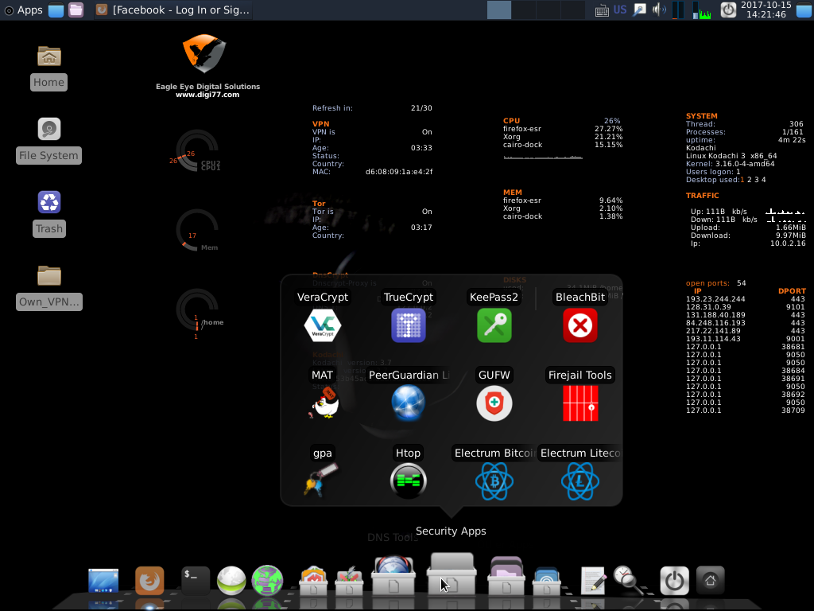Image resolution: width=814 pixels, height=611 pixels.
Task: Open dock stack with purple folder
Action: click(x=506, y=576)
